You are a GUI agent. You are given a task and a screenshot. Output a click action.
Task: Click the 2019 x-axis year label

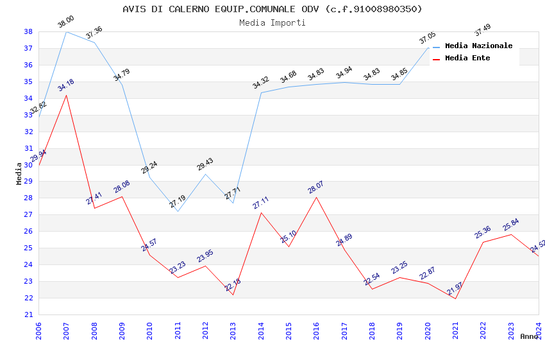(x=399, y=331)
